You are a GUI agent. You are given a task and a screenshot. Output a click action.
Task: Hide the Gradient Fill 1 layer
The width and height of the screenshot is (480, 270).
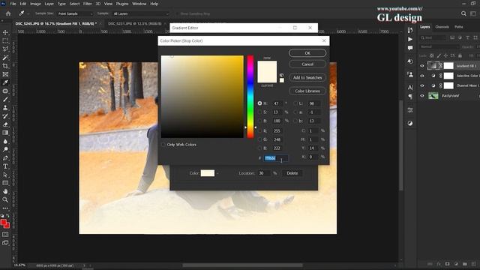point(422,66)
